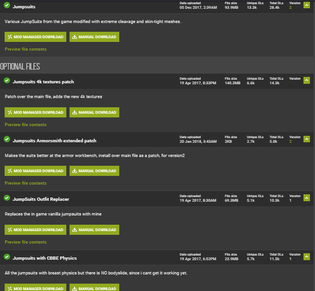Click the upload date 05 Dec 2017, 2:39AM
Screen dimensions: 315x291
coord(198,8)
